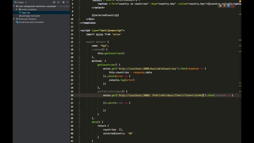
Task: Expand the node_modules folder
Action: [x=17, y=10]
